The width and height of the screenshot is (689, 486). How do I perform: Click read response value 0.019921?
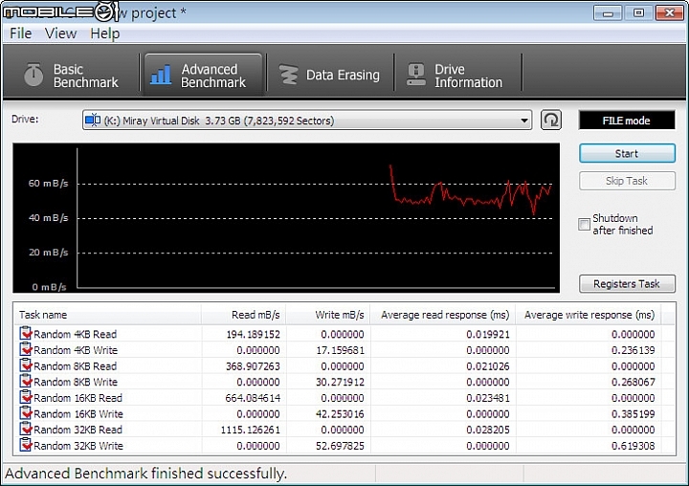tap(488, 335)
